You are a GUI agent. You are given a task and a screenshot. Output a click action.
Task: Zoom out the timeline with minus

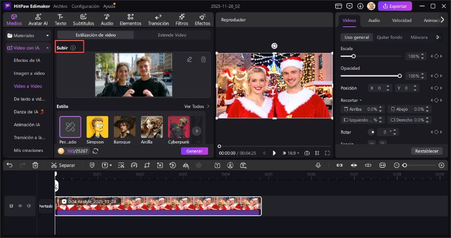(x=396, y=165)
